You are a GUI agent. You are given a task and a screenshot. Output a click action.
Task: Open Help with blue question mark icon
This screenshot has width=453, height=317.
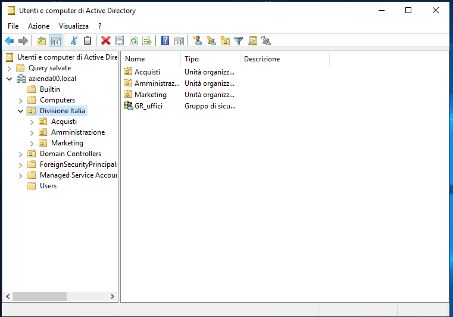(x=165, y=41)
